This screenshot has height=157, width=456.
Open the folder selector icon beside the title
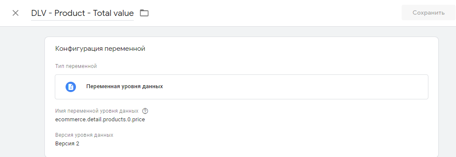(144, 13)
